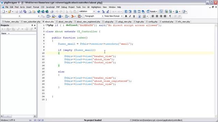Click the 'else' keyword on line 16

pyautogui.click(x=61, y=72)
